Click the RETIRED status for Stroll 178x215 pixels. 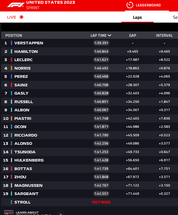(x=101, y=202)
